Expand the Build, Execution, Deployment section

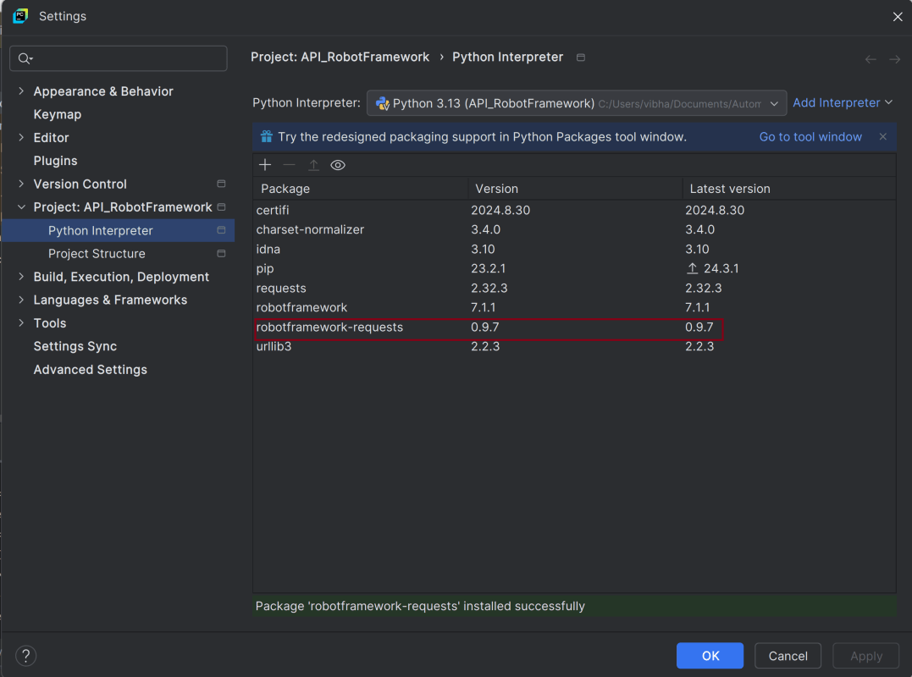point(21,277)
